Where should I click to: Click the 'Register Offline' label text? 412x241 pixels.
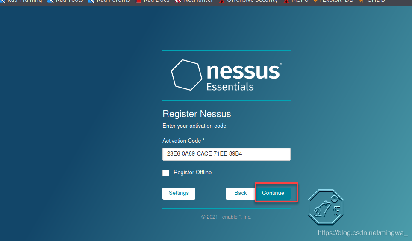point(192,173)
